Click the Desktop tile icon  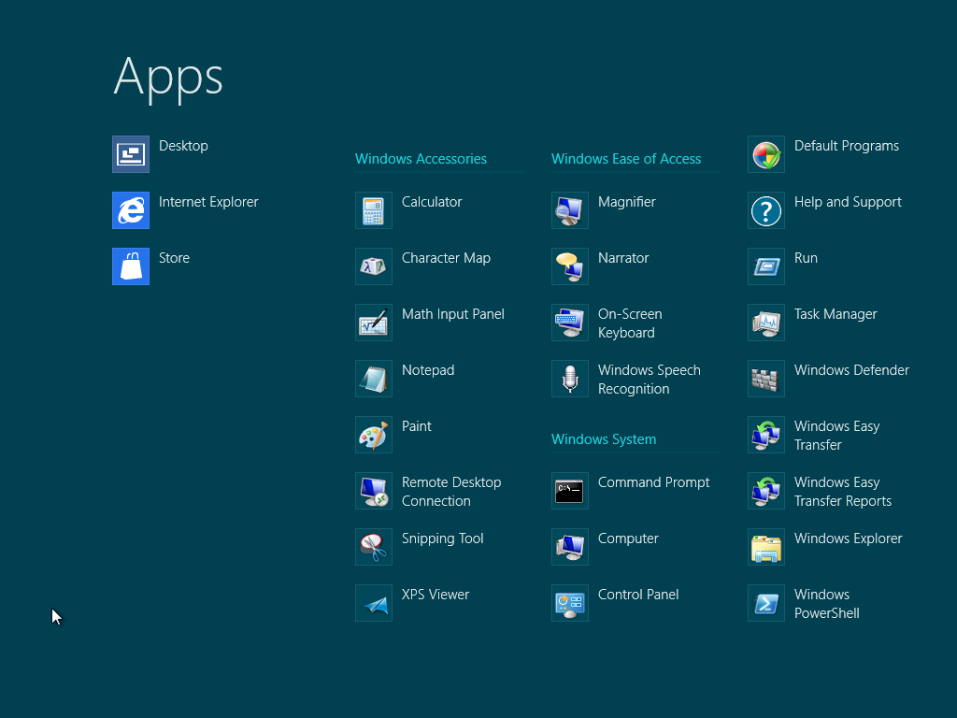point(131,154)
